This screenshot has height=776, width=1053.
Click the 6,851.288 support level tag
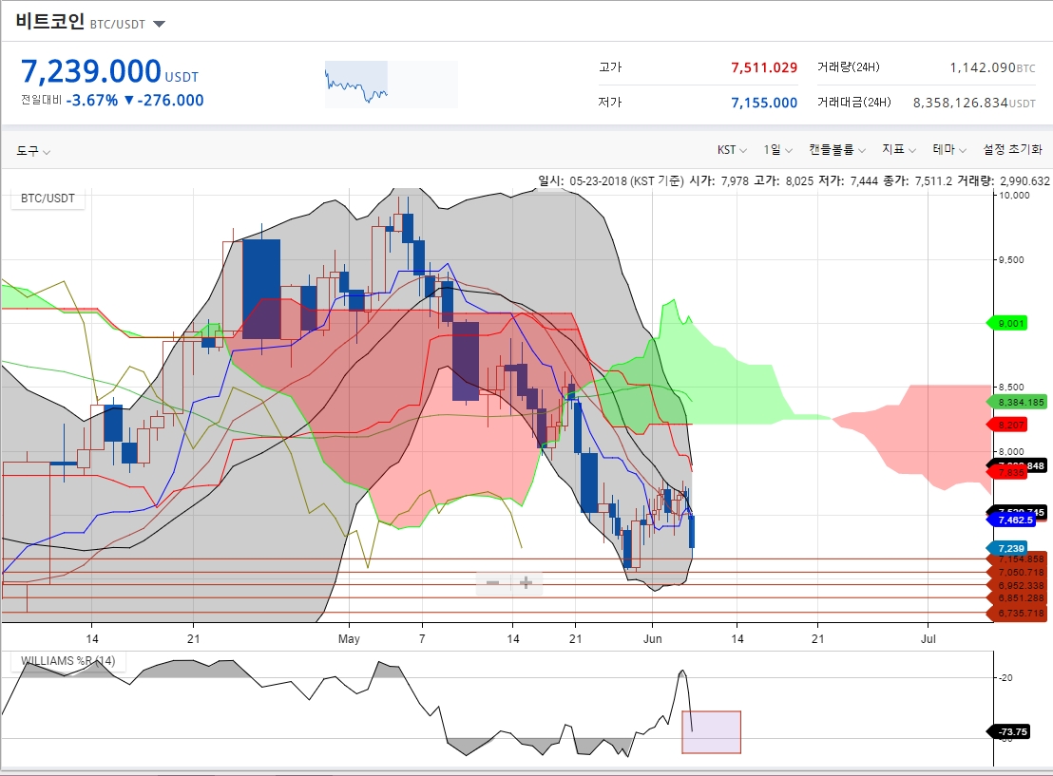click(1017, 598)
